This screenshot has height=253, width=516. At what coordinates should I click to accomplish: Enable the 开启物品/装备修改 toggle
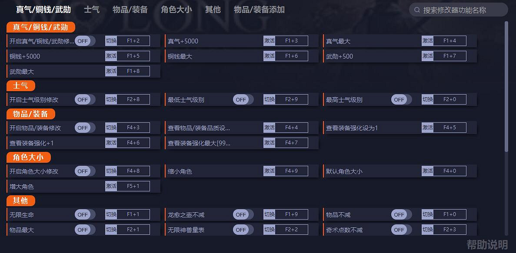coord(83,127)
